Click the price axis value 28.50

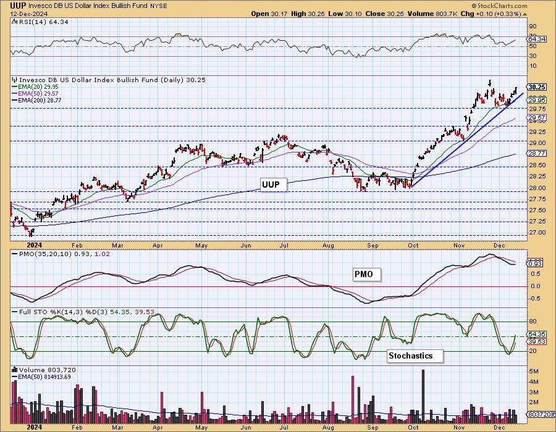tap(537, 165)
